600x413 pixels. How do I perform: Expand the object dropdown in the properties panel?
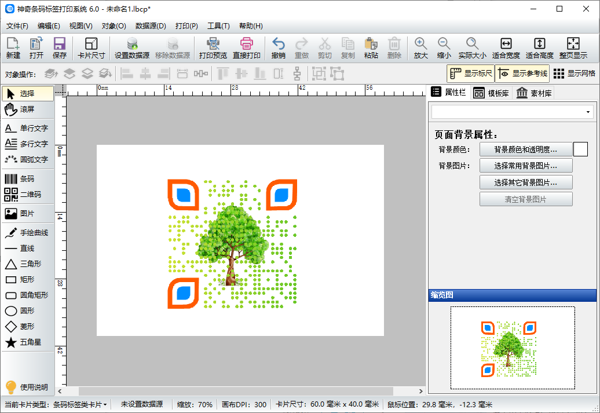pyautogui.click(x=588, y=112)
